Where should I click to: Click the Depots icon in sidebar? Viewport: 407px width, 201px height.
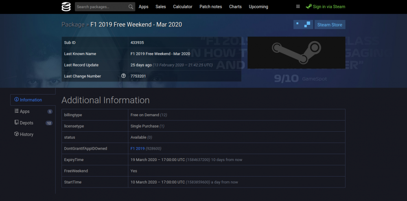point(17,122)
